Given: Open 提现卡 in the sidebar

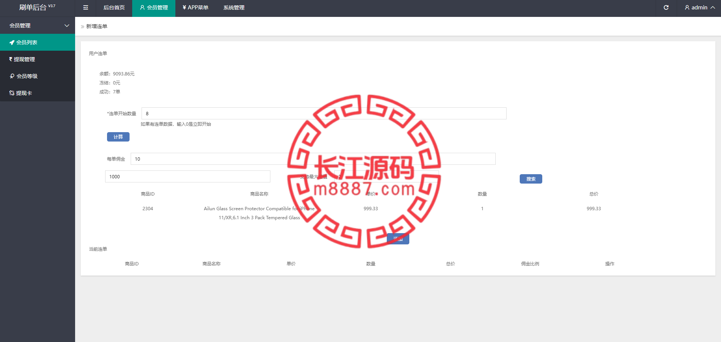Looking at the screenshot, I should tap(38, 93).
